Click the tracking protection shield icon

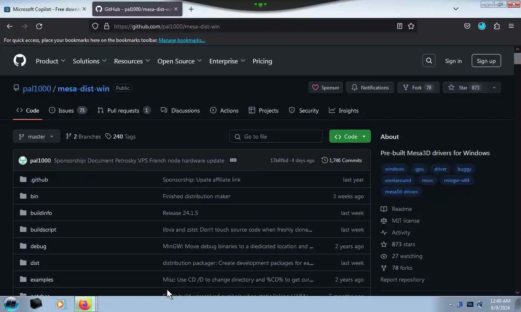(x=95, y=26)
